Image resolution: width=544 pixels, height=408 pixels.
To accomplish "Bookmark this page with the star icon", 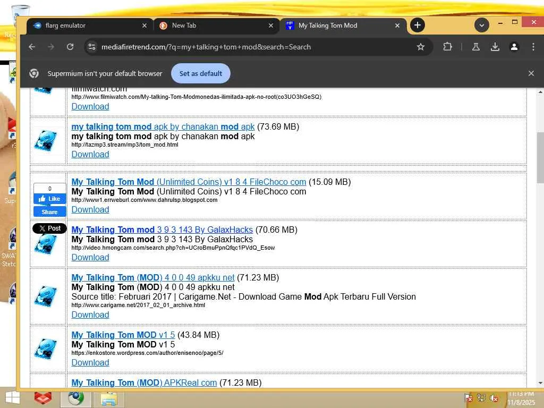I will pyautogui.click(x=421, y=47).
